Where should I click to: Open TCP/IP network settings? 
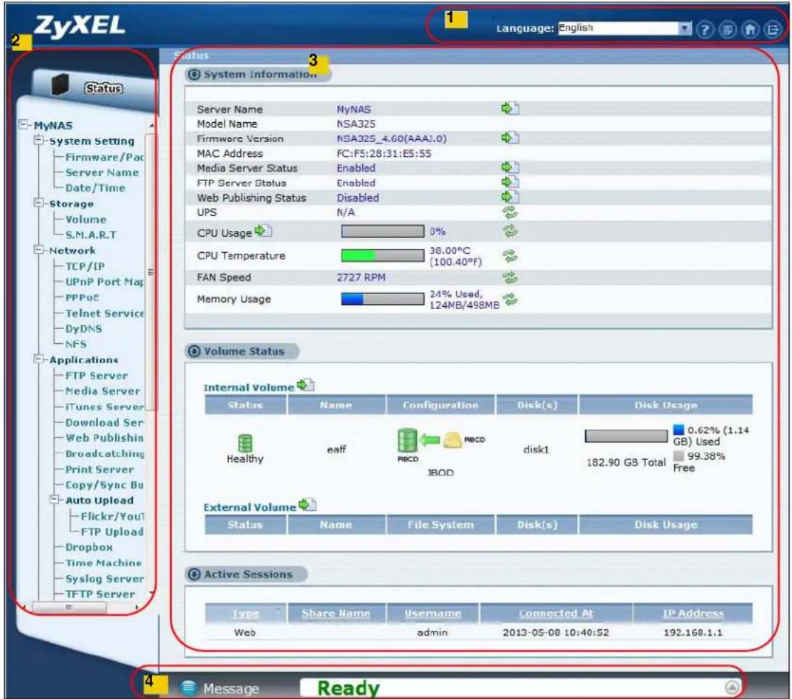[x=85, y=266]
